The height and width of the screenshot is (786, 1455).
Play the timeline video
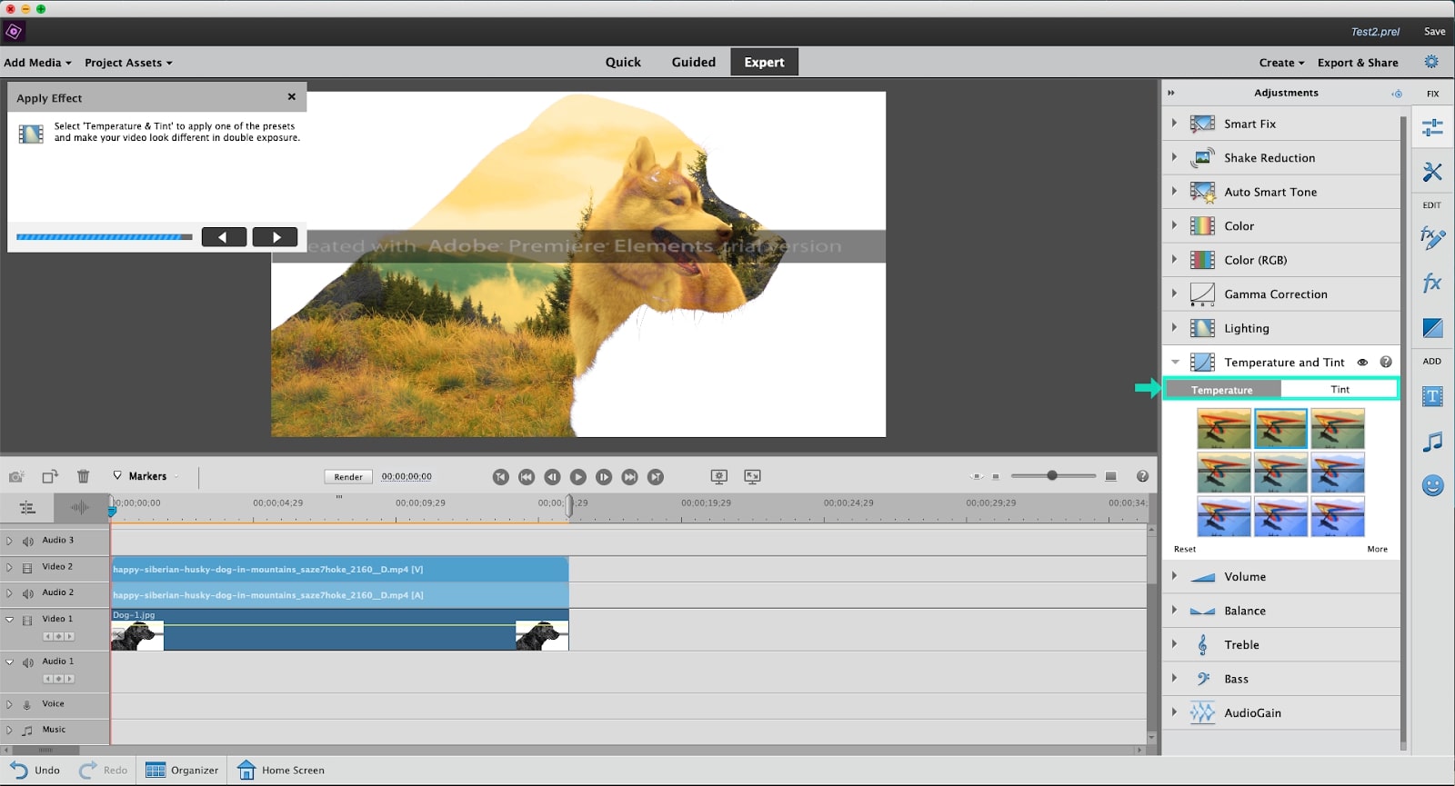coord(578,476)
